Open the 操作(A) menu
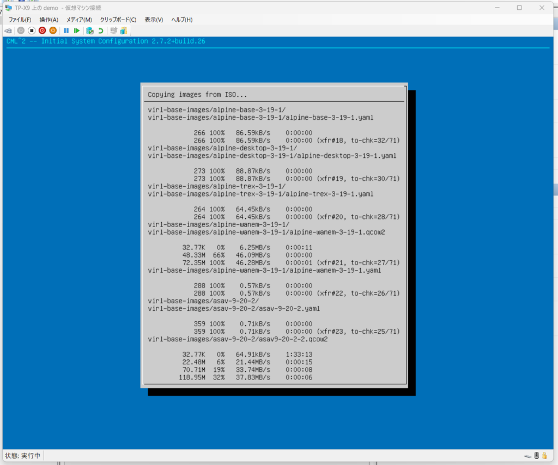Image resolution: width=558 pixels, height=465 pixels. (48, 20)
